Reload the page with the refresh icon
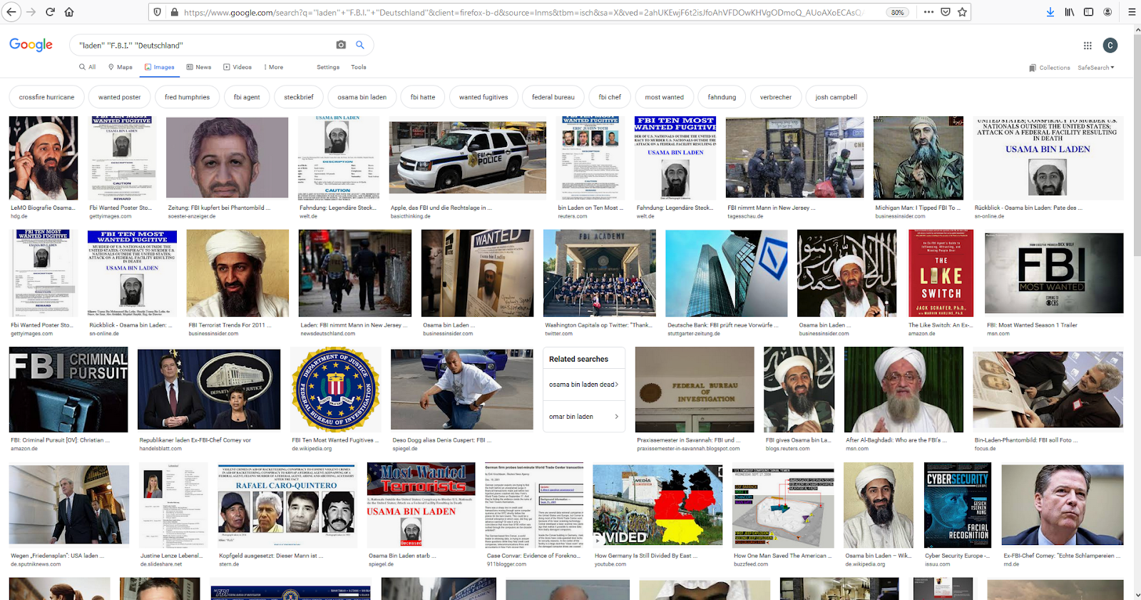The image size is (1141, 600). (x=50, y=12)
